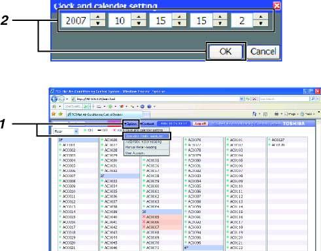Image resolution: width=321 pixels, height=251 pixels.
Task: Select alarm unit AC0067
Action: pos(153,227)
